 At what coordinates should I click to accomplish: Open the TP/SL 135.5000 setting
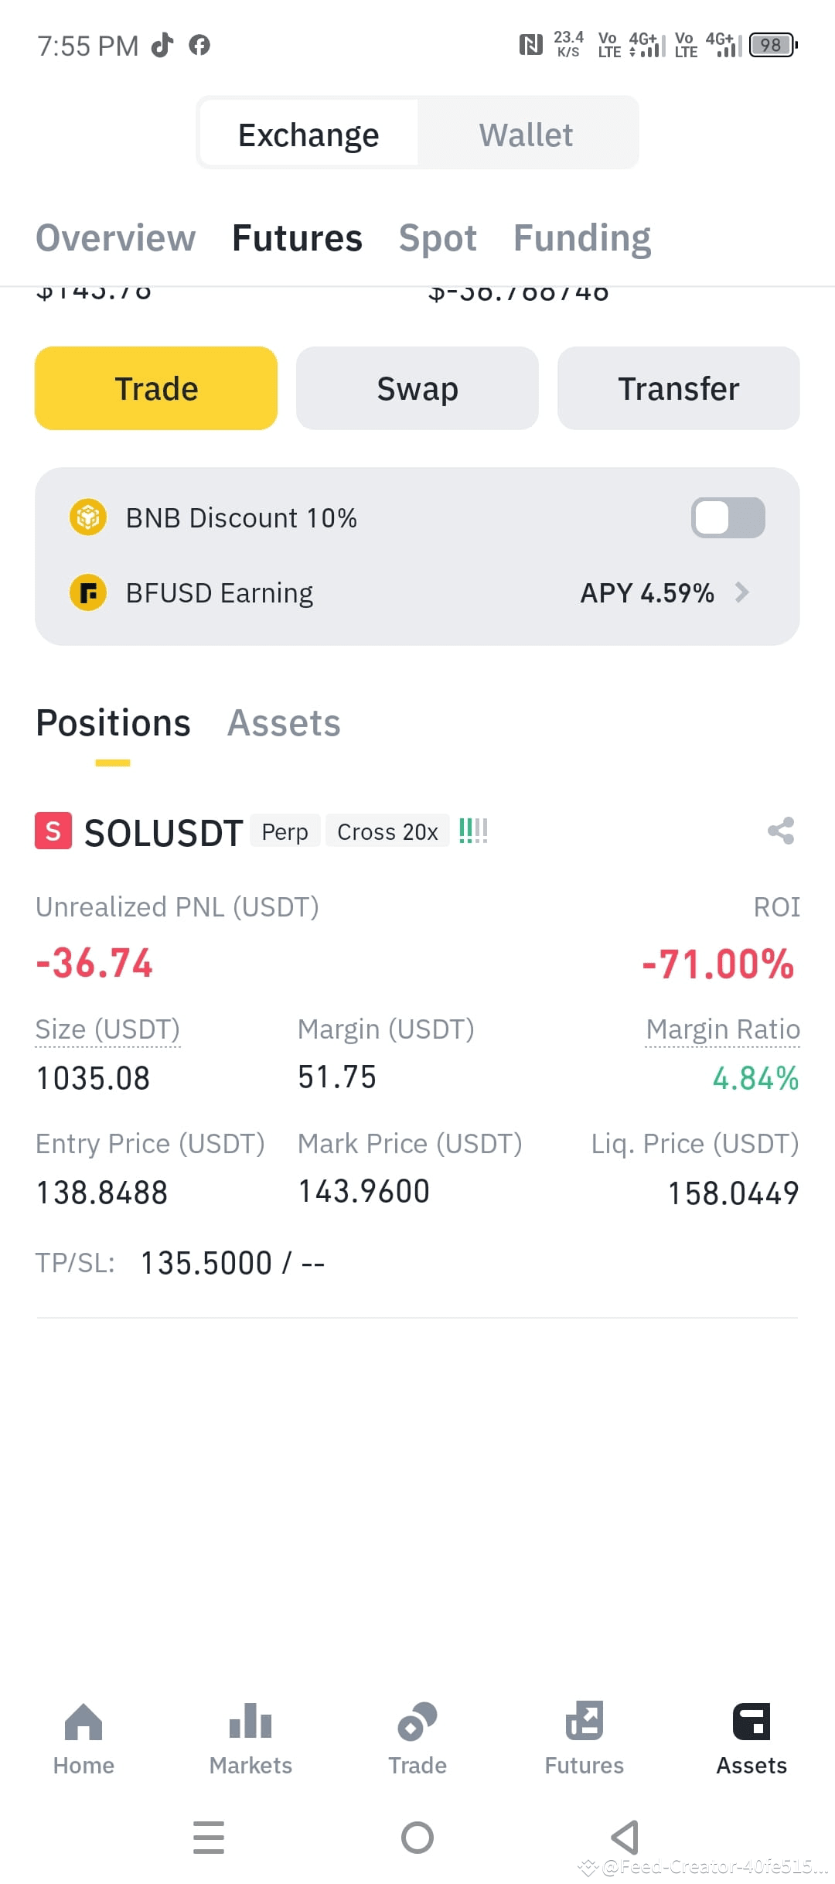point(232,1263)
